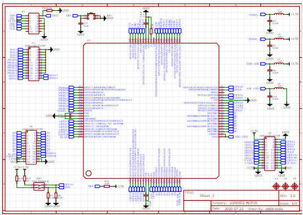The image size is (303, 215).
Task: Click the L1 inductor symbol
Action: coord(279,14)
